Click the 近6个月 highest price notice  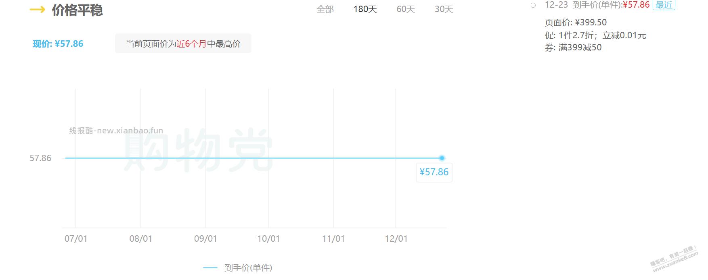click(x=183, y=44)
